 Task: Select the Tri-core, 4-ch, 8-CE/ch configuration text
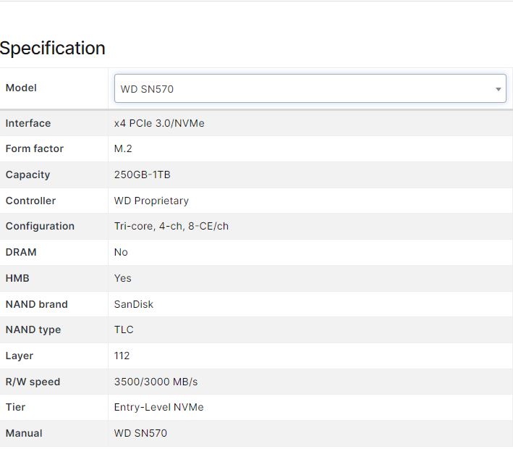171,226
